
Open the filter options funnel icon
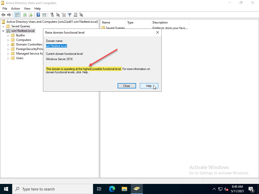pos(69,15)
